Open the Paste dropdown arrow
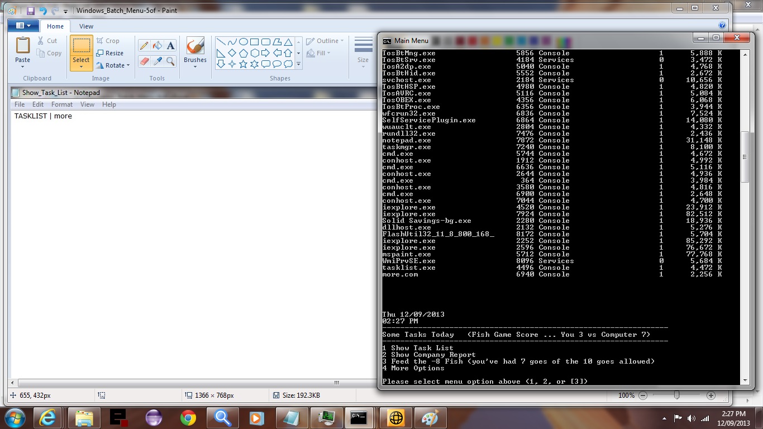The height and width of the screenshot is (429, 763). (x=23, y=67)
